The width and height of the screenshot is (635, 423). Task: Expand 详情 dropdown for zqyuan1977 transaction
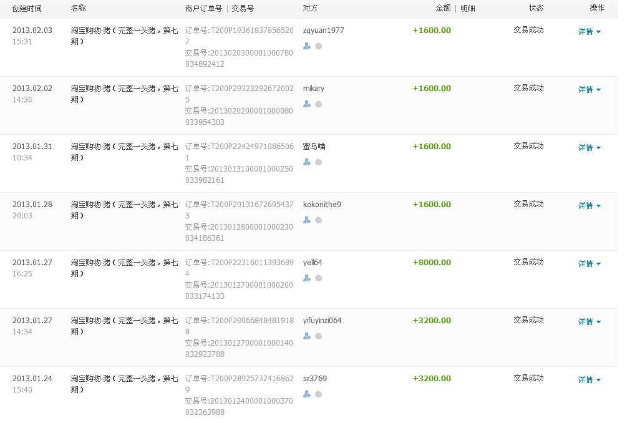pos(589,32)
